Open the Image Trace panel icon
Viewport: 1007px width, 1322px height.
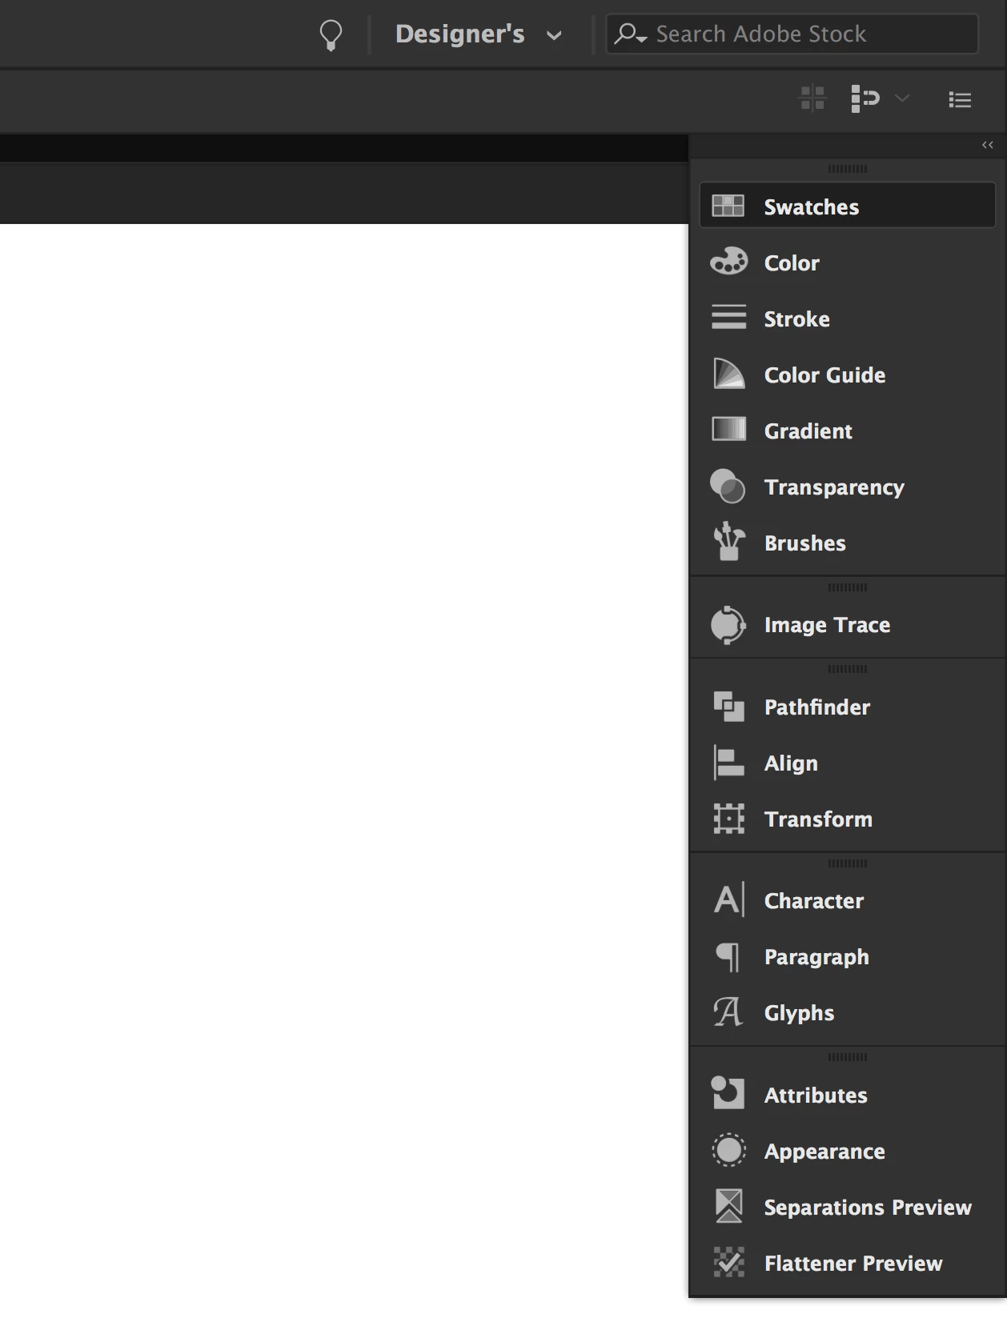tap(728, 625)
